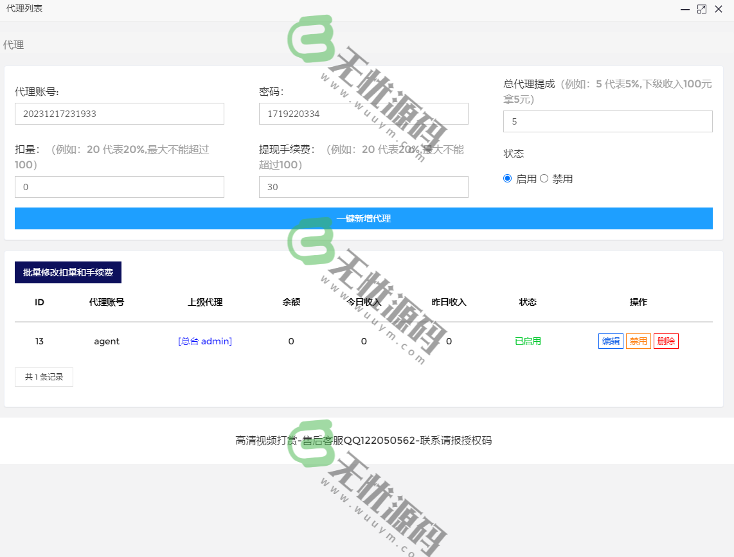
Task: Click the 状态 table column header
Action: 527,302
